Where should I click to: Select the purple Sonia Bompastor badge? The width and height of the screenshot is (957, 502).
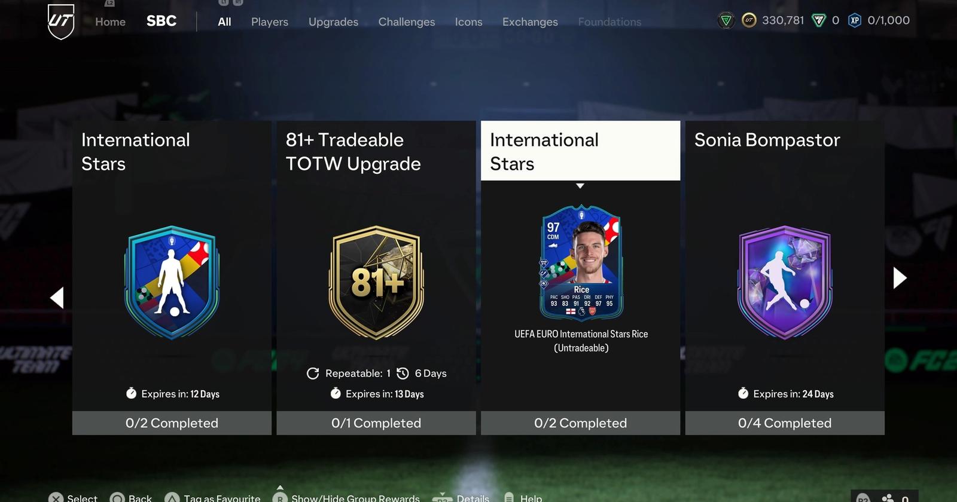click(785, 282)
